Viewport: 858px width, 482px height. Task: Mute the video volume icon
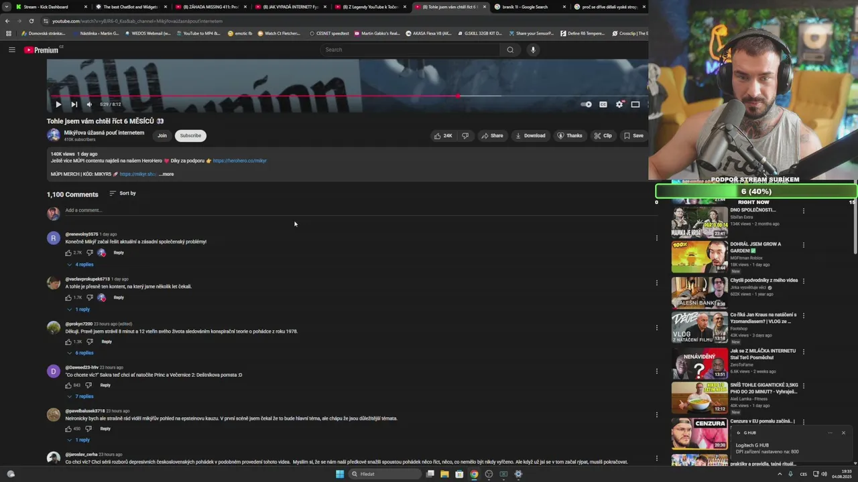coord(89,104)
